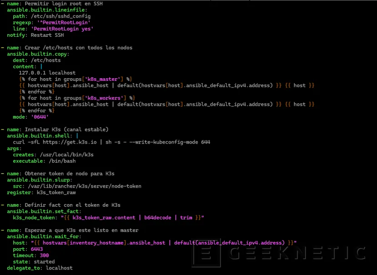Click the 'port: 6443' line
Image resolution: width=377 pixels, height=275 pixels.
(28, 249)
